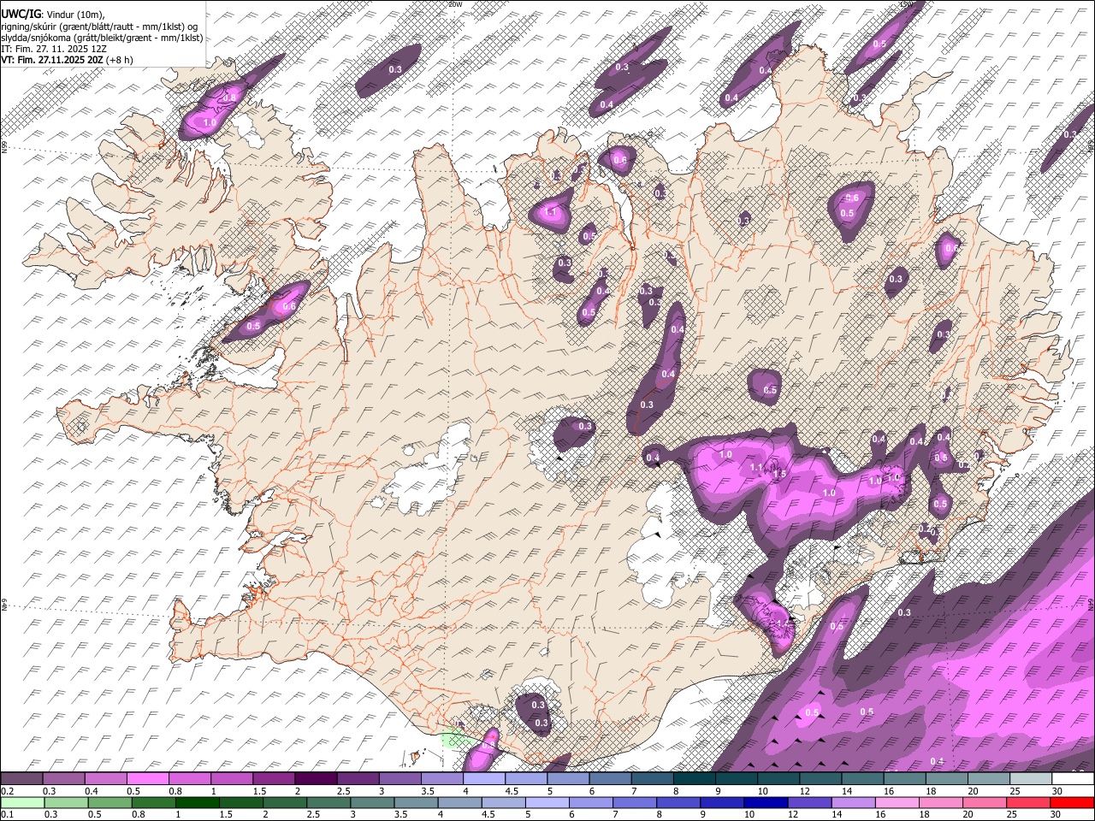The height and width of the screenshot is (821, 1095).
Task: Pick the dark teal upper-row swatch labeled 8
Action: pyautogui.click(x=695, y=779)
